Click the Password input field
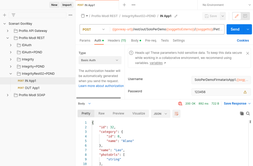 coord(221,92)
